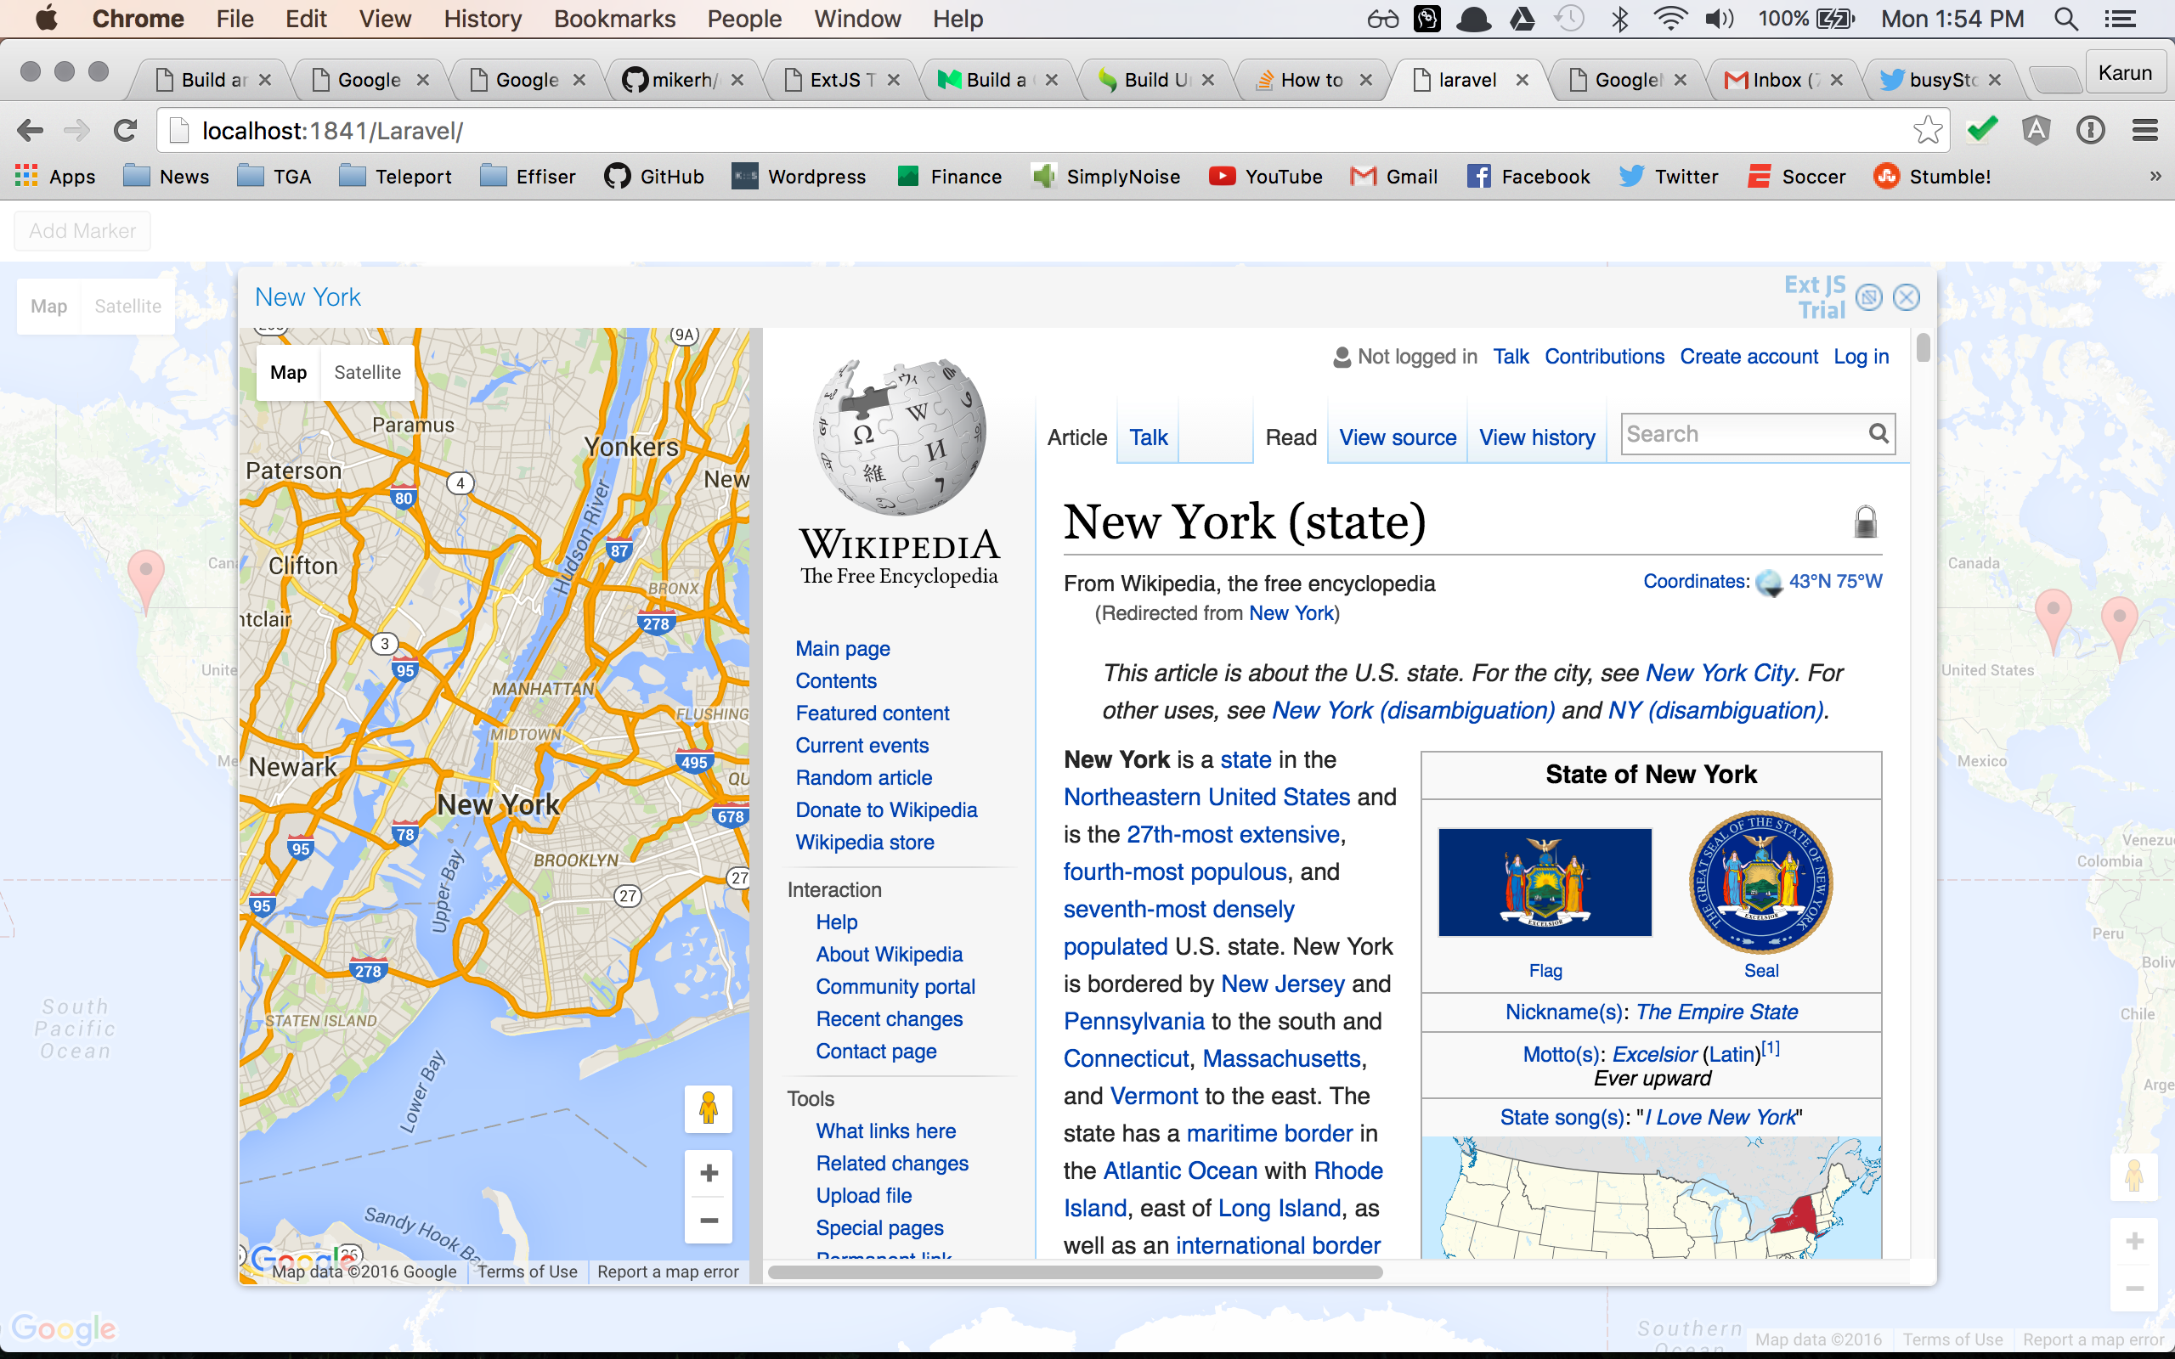Open the Apple menu

47,18
